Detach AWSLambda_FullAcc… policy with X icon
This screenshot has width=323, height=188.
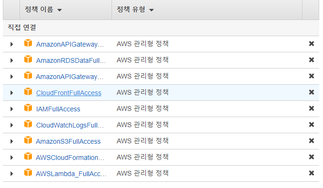pyautogui.click(x=312, y=173)
